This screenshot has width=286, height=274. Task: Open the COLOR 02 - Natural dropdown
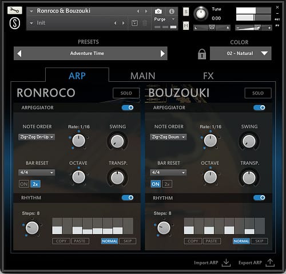point(241,53)
